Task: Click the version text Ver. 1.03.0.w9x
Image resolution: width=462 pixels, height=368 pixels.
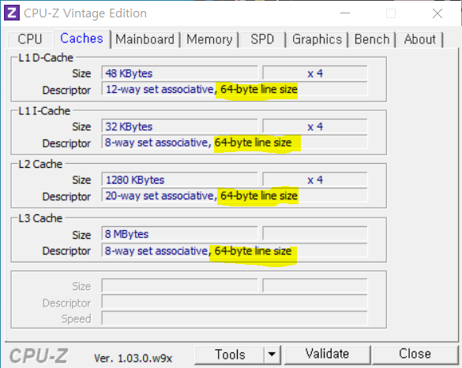Action: pos(133,358)
